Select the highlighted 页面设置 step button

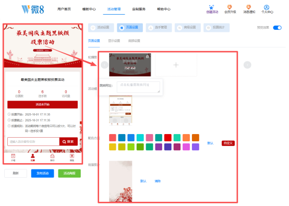[130, 28]
